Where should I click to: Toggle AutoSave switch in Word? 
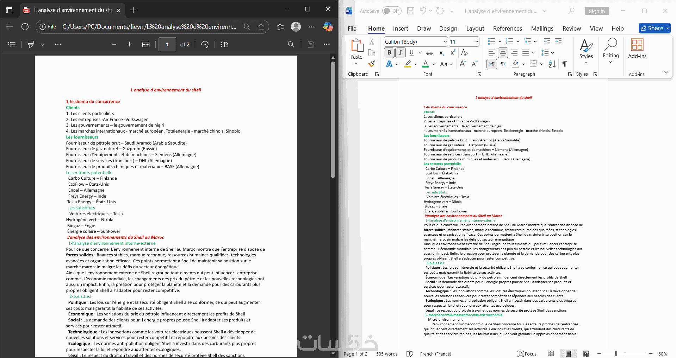coord(392,11)
